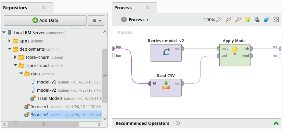Expand the apps folder
The image size is (283, 131).
(9, 41)
